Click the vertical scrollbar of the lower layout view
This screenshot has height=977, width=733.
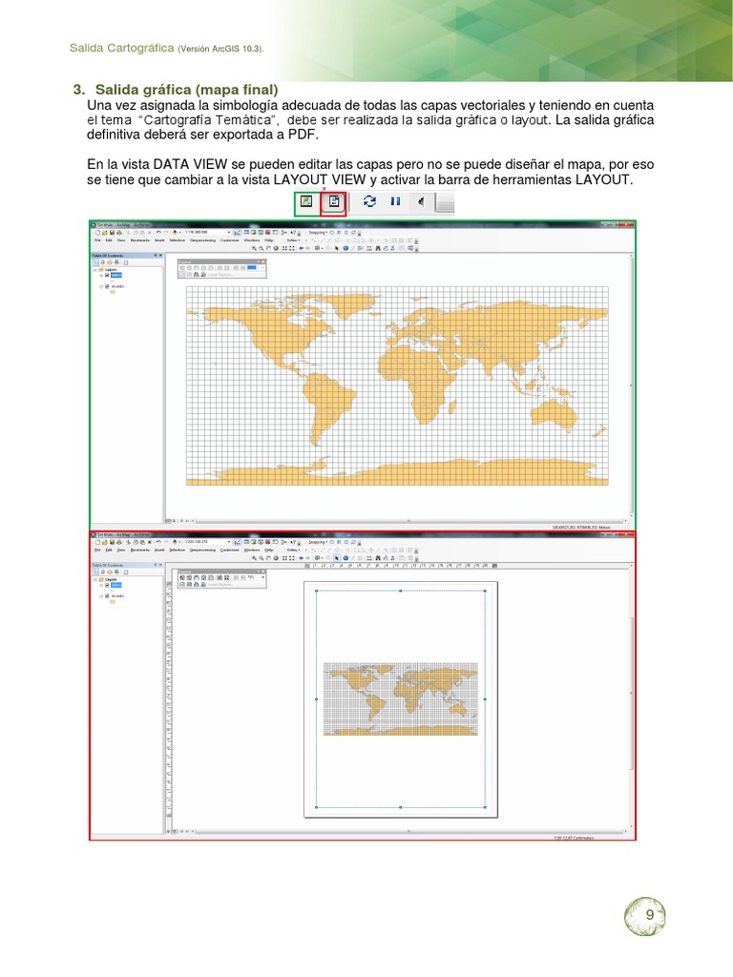632,695
